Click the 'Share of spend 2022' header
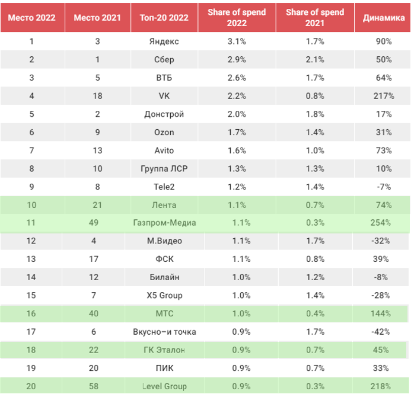This screenshot has height=394, width=411. click(237, 18)
